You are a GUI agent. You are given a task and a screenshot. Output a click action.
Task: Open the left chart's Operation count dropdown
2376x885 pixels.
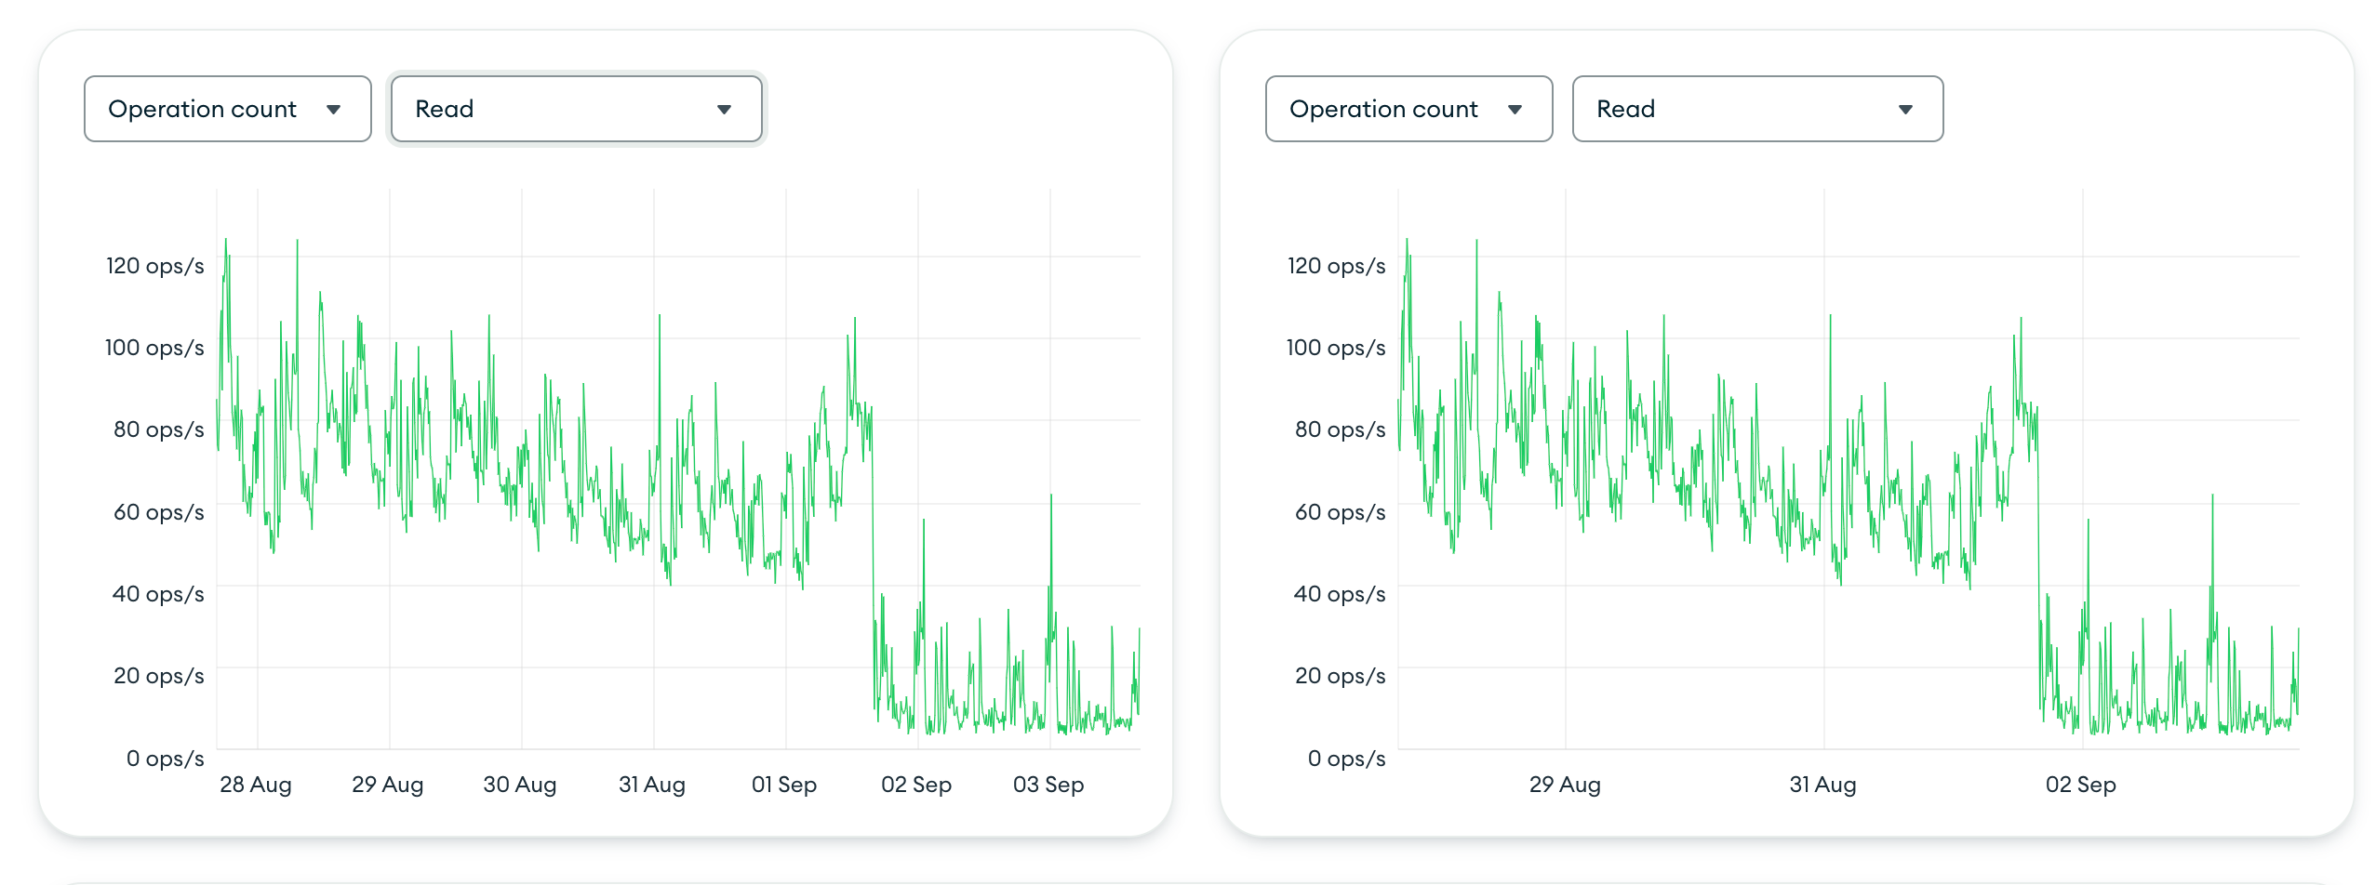[228, 109]
